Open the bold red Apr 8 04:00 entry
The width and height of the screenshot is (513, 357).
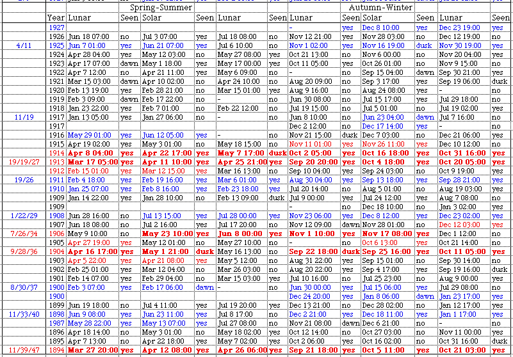tap(88, 154)
